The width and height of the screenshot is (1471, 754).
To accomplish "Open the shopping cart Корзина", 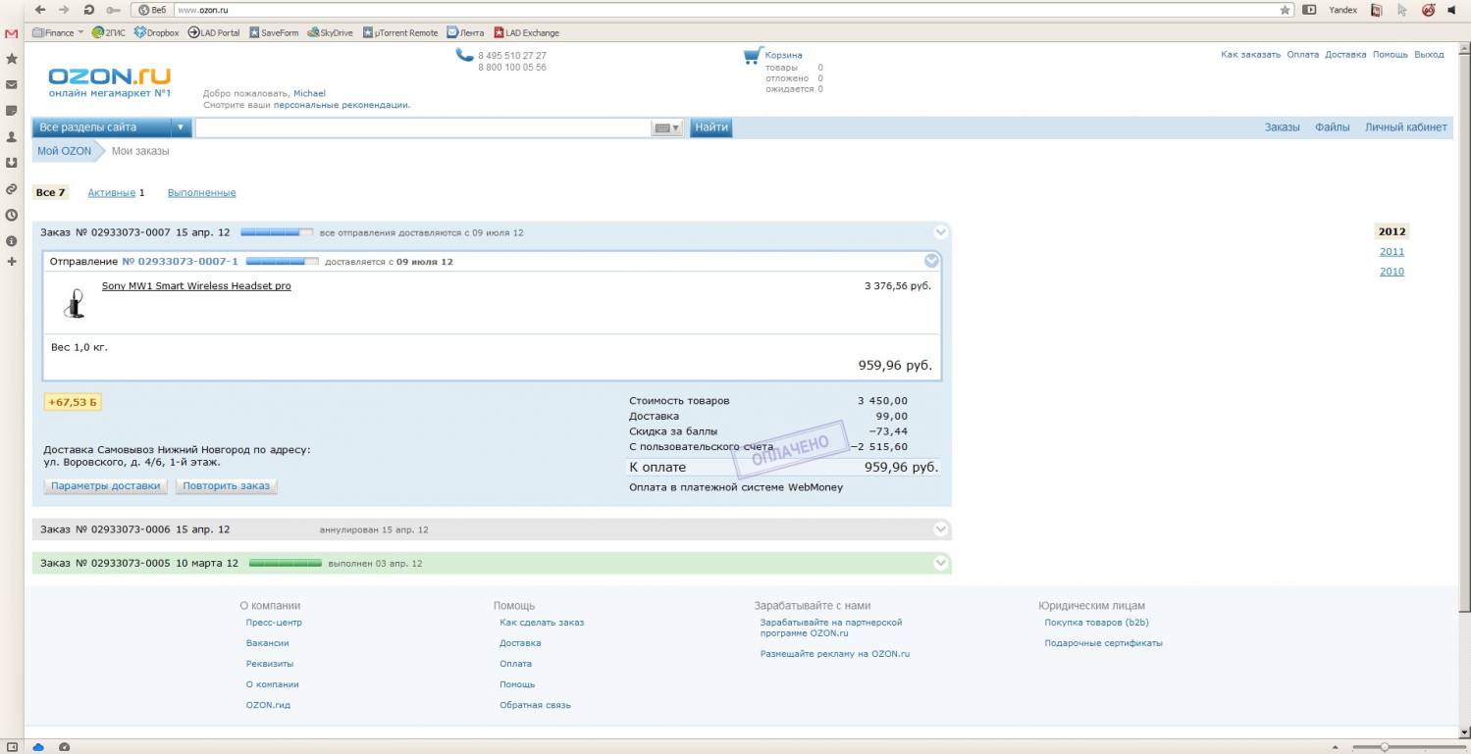I will [x=773, y=55].
